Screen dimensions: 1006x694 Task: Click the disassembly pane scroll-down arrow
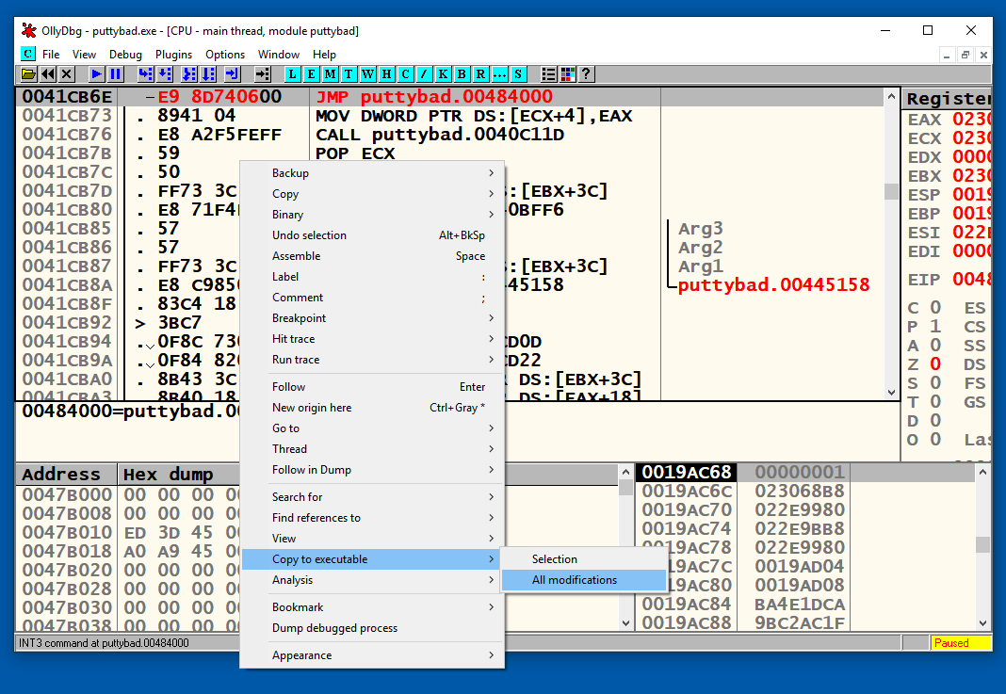pyautogui.click(x=891, y=393)
